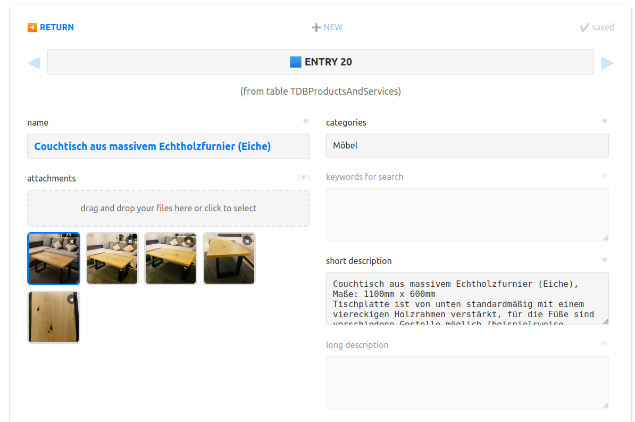
Task: Edit the product name field
Action: [x=169, y=146]
